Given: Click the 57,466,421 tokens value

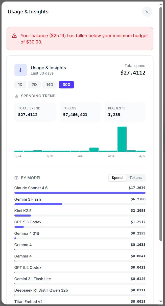Looking at the screenshot, I should coord(75,115).
